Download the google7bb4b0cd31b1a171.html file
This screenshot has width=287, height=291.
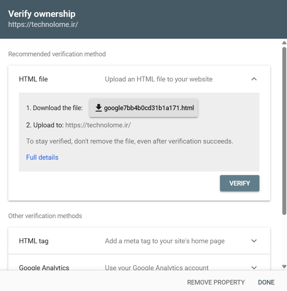click(x=143, y=108)
